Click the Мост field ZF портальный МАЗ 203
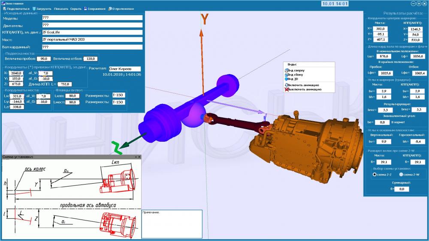The height and width of the screenshot is (241, 429). pyautogui.click(x=92, y=39)
